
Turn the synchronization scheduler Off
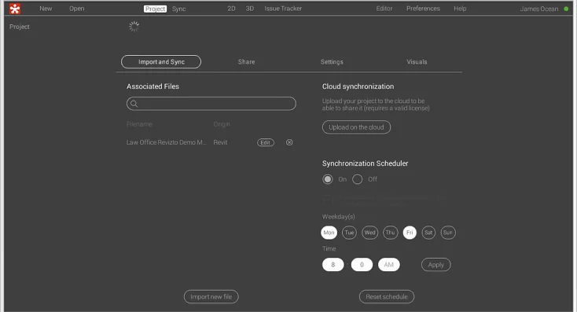358,179
